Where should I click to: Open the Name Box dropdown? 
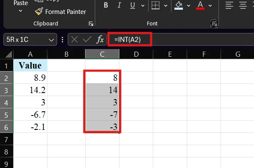click(x=51, y=40)
